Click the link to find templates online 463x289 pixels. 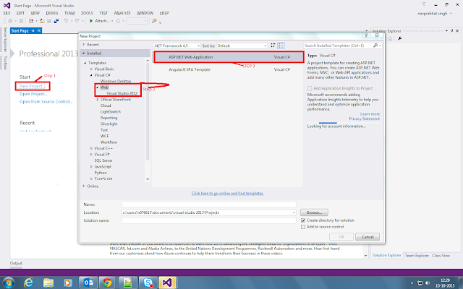point(227,194)
